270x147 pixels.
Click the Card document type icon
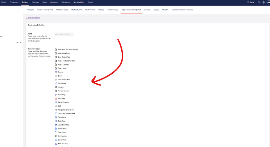[56, 76]
